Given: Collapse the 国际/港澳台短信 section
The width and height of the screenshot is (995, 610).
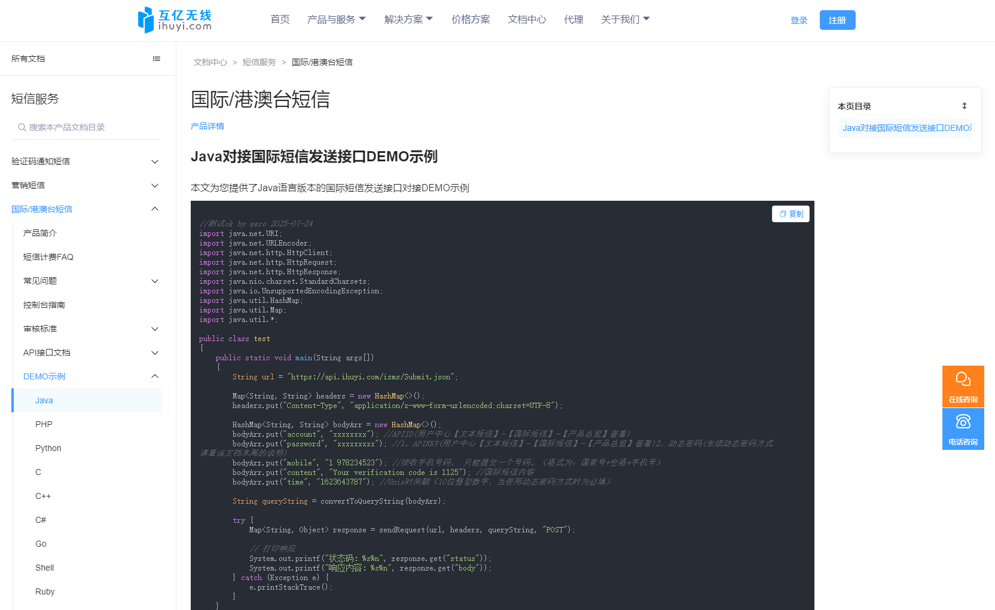Looking at the screenshot, I should coord(155,209).
